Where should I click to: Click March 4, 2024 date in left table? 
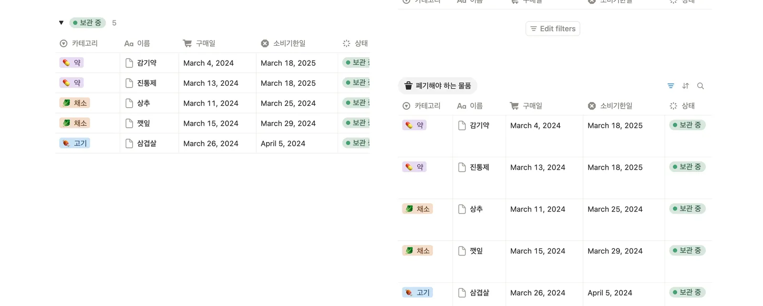click(x=208, y=63)
